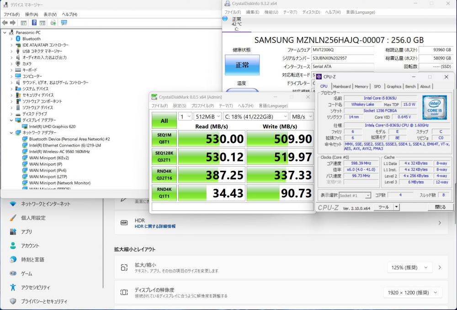Click serial number field S3UBNX0N202957
This screenshot has width=457, height=310.
coord(342,58)
